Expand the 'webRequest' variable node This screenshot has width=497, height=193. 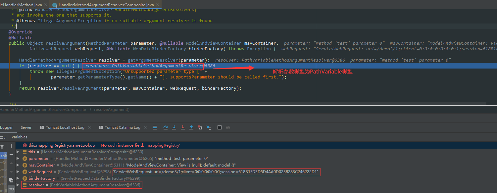point(18,172)
